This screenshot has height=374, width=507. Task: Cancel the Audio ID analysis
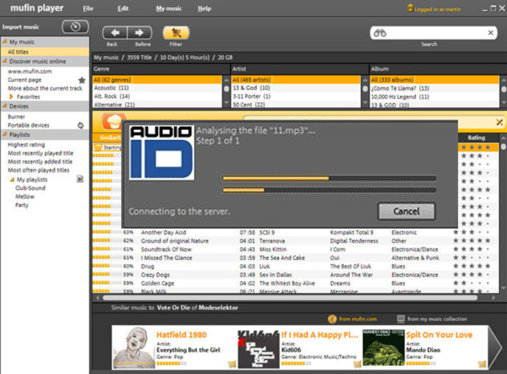click(x=406, y=211)
